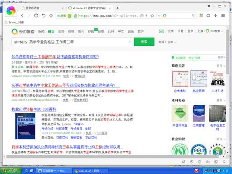Click the 工商管理 book thumbnail
The image size is (232, 174).
click(199, 113)
